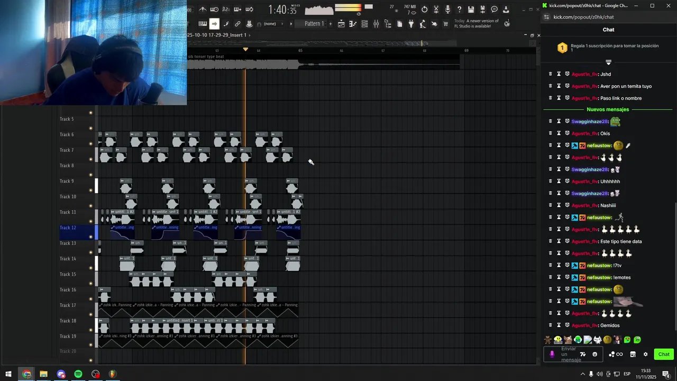Open the plugin database plug icon

click(x=411, y=24)
